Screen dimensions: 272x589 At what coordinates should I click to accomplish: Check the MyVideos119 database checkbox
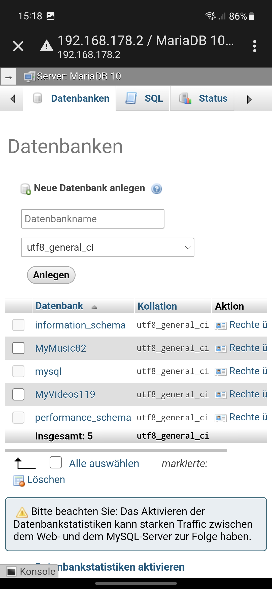click(x=18, y=394)
